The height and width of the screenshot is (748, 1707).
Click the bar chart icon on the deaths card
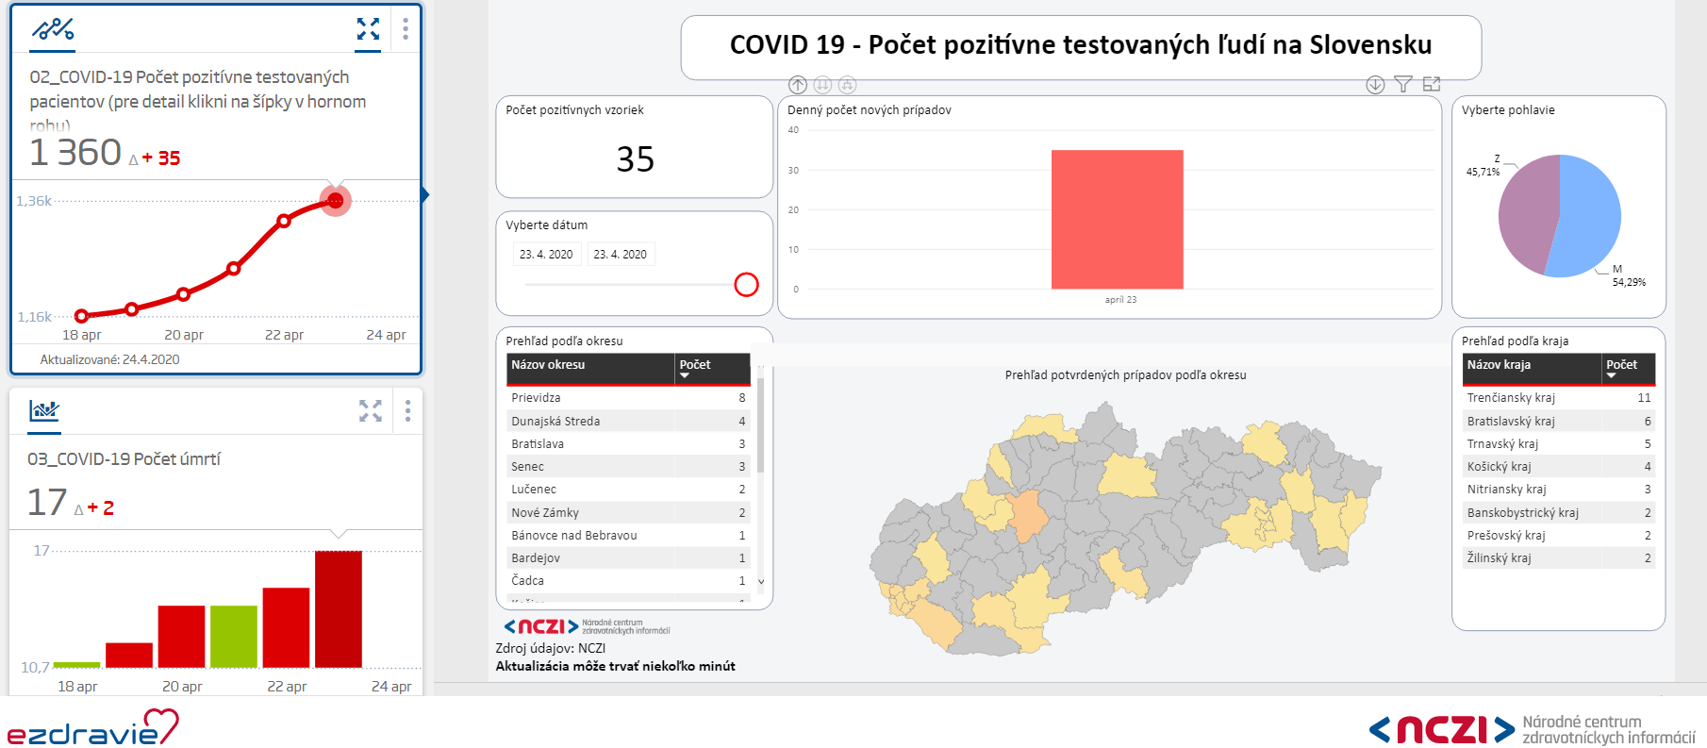tap(44, 410)
